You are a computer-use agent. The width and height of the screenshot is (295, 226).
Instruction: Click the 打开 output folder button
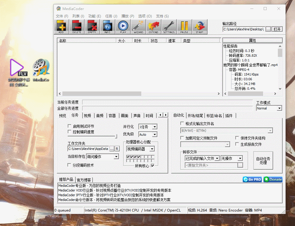point(277,29)
